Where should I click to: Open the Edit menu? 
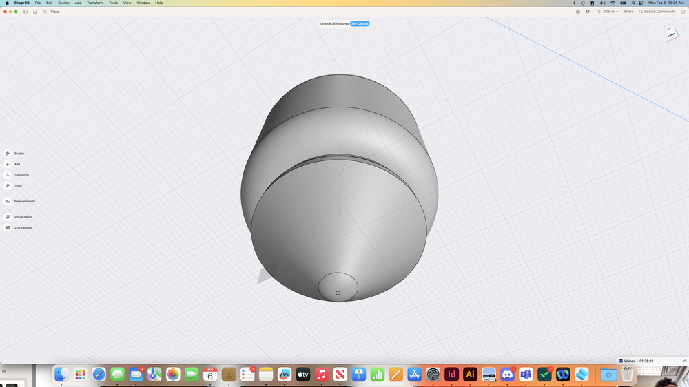pyautogui.click(x=49, y=3)
